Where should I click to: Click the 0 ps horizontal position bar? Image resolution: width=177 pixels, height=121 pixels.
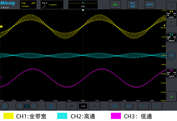pos(83,5)
